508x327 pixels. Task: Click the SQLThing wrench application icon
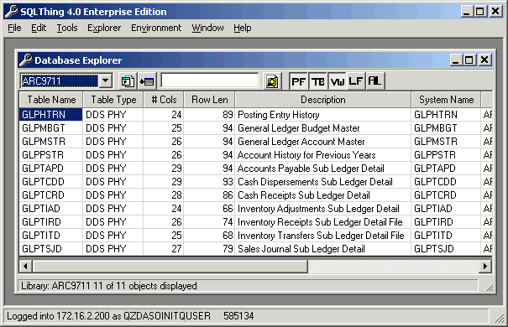pyautogui.click(x=12, y=12)
